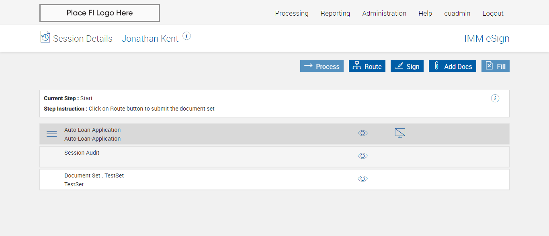The image size is (549, 236).
Task: Open the Processing menu
Action: [292, 13]
